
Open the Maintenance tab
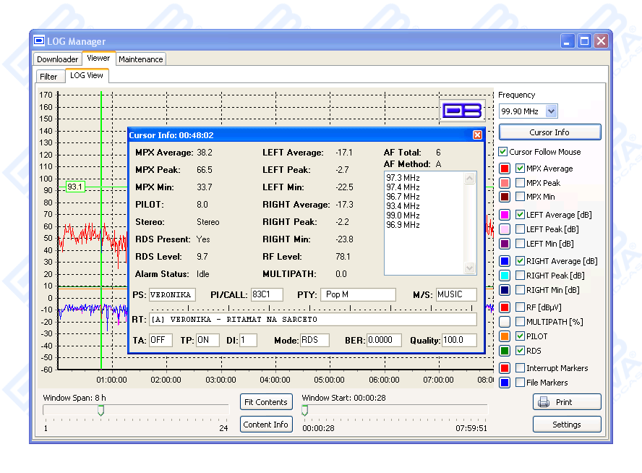pyautogui.click(x=141, y=59)
